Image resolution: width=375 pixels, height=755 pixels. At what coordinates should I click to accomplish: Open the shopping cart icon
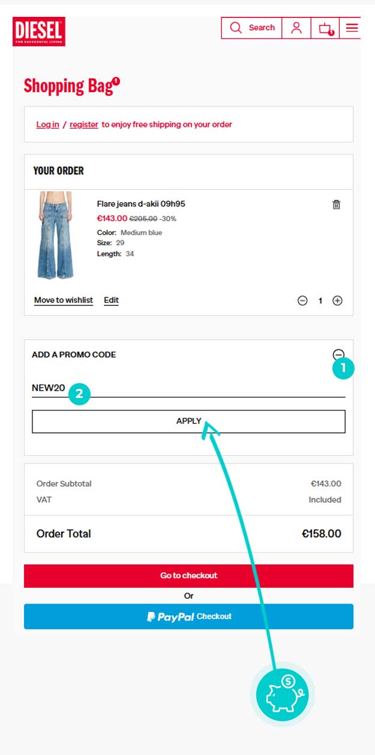[325, 28]
